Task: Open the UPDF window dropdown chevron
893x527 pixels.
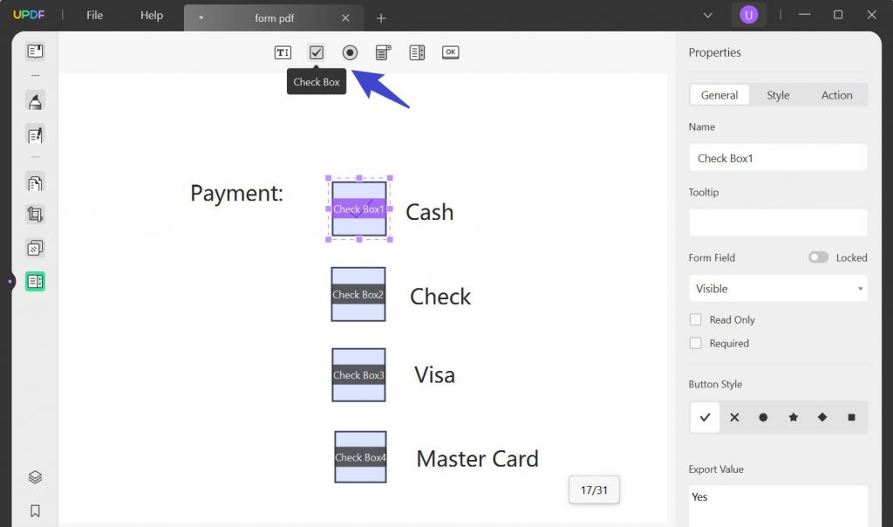Action: coord(708,15)
